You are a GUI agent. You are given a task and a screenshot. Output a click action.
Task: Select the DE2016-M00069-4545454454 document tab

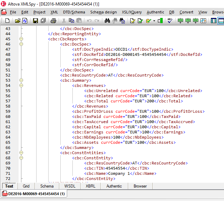(x=34, y=194)
